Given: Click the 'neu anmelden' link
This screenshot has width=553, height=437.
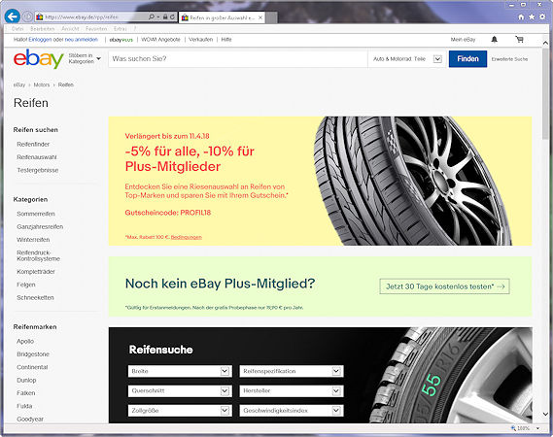Looking at the screenshot, I should 81,40.
